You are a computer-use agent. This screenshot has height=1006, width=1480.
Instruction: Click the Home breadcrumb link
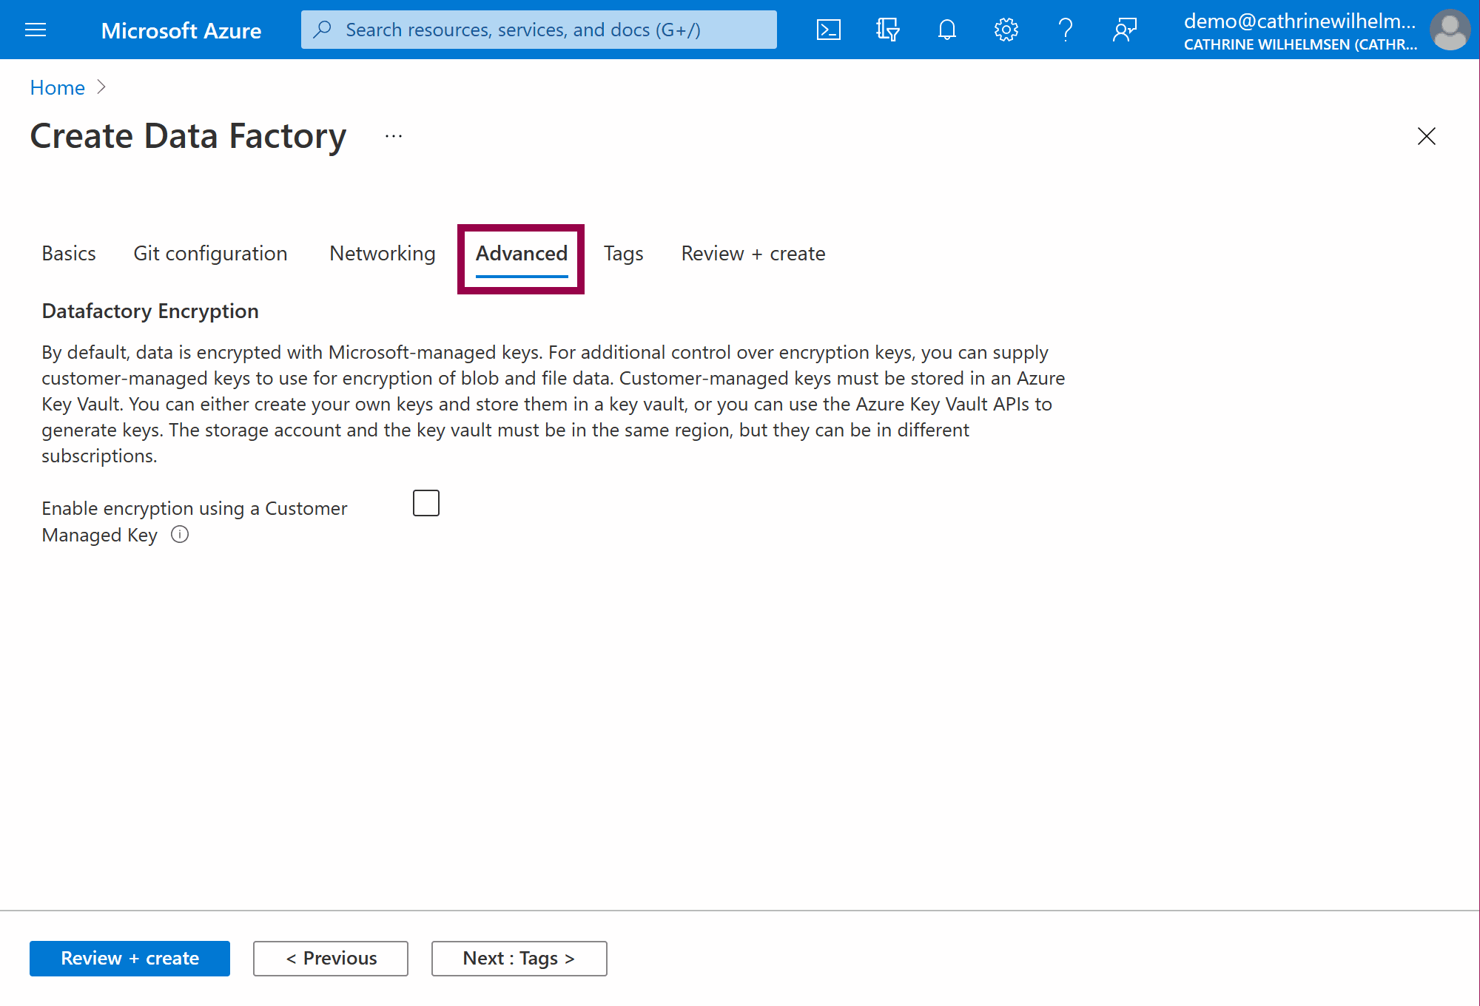pos(57,88)
